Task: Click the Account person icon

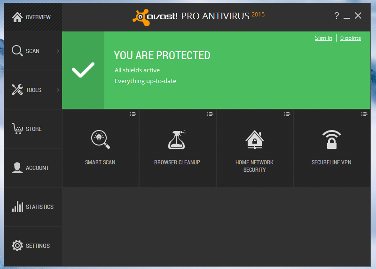Action: pos(17,168)
